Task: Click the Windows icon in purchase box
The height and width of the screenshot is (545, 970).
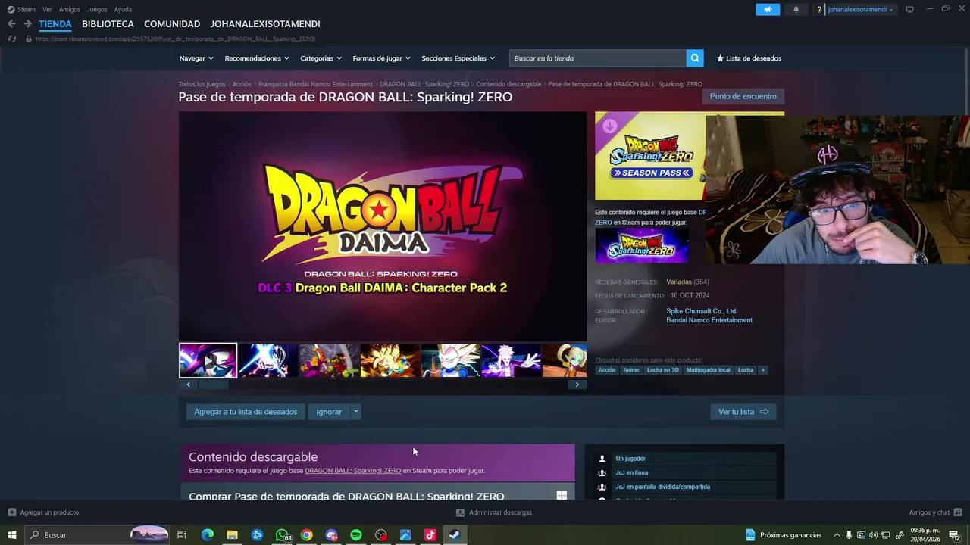Action: [x=562, y=495]
